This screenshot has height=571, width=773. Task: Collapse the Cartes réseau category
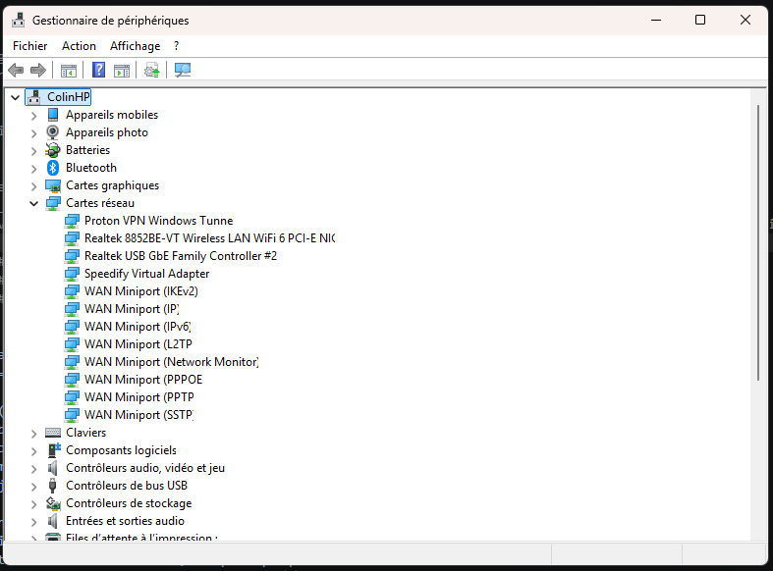[33, 203]
